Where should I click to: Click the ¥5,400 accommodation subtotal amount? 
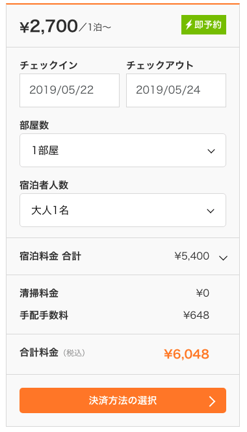[192, 256]
